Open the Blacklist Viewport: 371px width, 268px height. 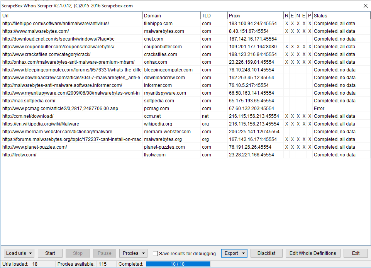point(266,253)
